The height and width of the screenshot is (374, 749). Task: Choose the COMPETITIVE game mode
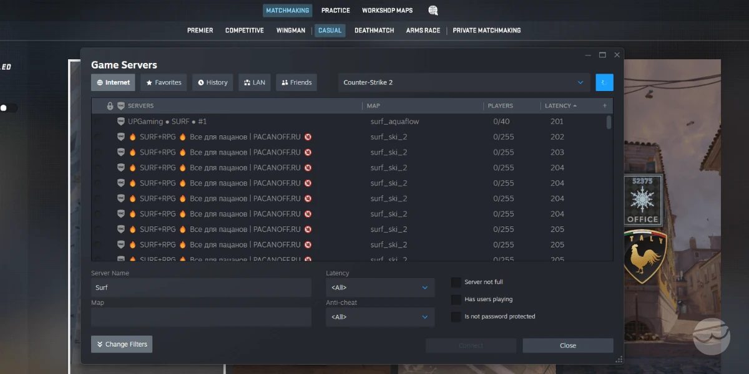245,31
